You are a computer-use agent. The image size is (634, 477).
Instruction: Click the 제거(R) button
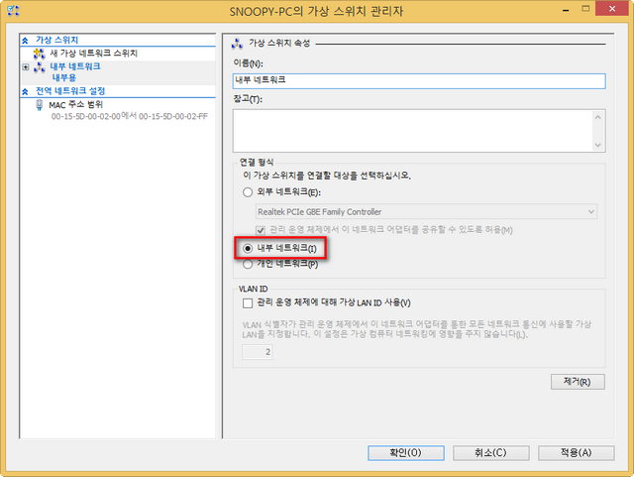tap(578, 382)
